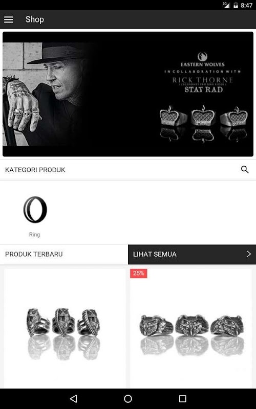This screenshot has height=409, width=256.
Task: Tap the search magnifier icon
Action: (245, 170)
